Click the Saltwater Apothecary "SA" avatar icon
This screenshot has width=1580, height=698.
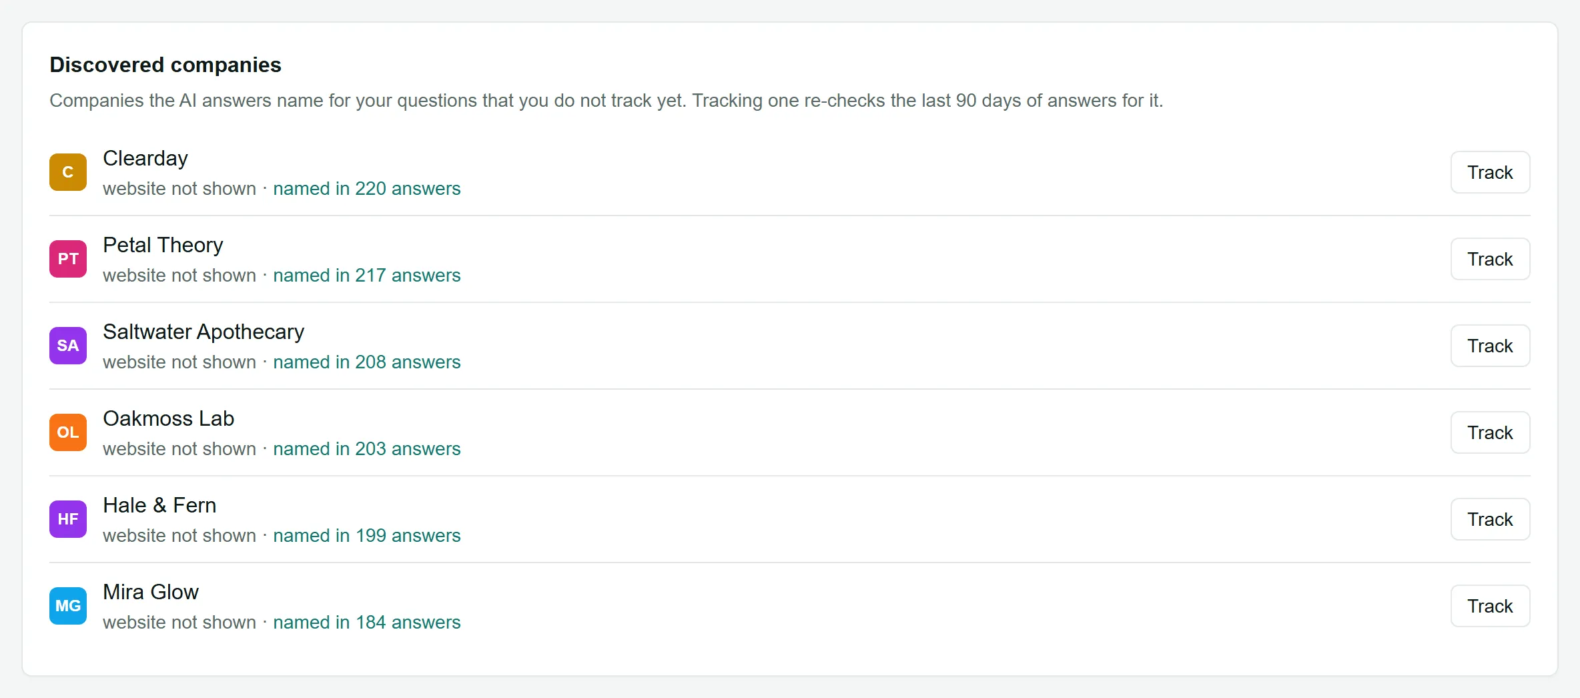[68, 346]
